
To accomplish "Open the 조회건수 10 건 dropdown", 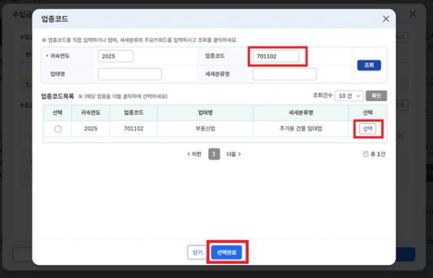I will click(x=349, y=96).
